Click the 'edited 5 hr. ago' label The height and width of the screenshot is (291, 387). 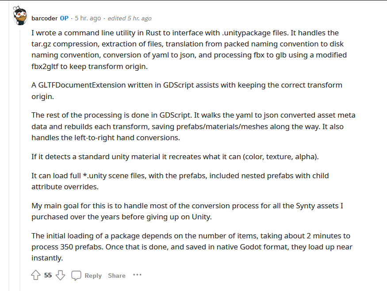pyautogui.click(x=130, y=18)
